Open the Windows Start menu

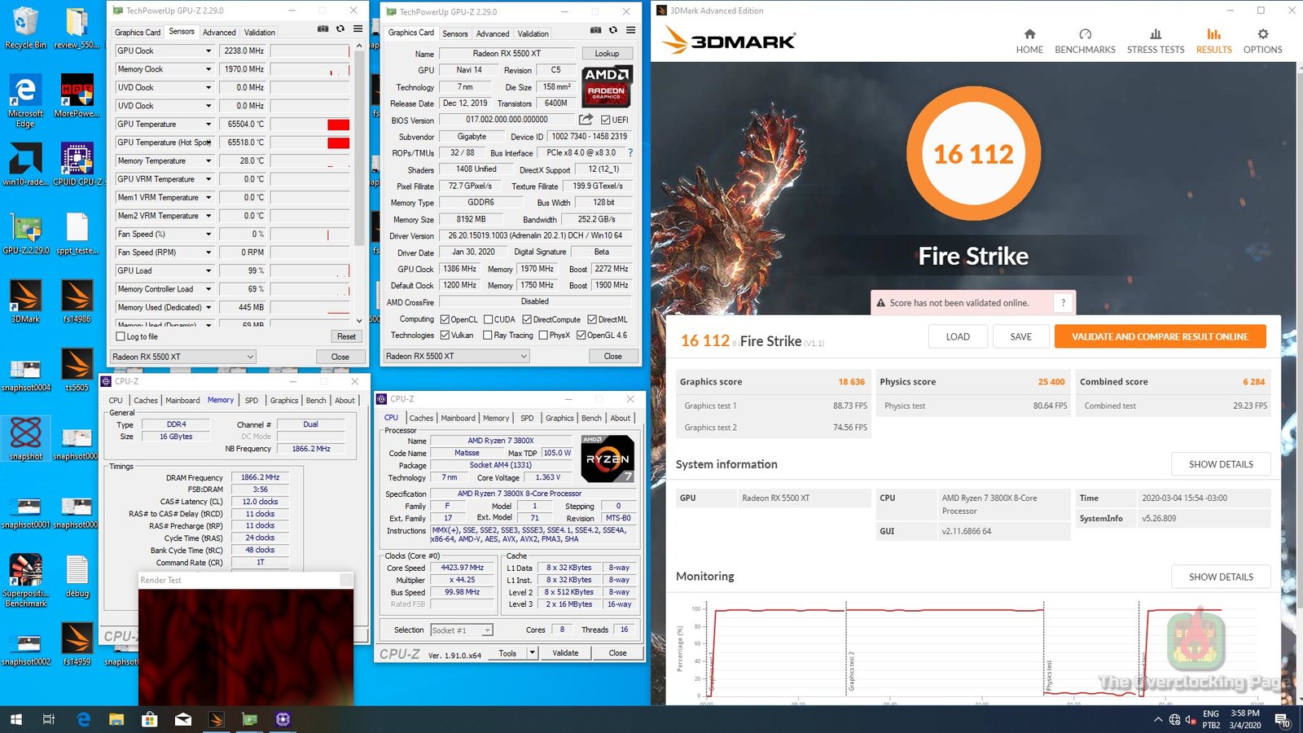15,719
